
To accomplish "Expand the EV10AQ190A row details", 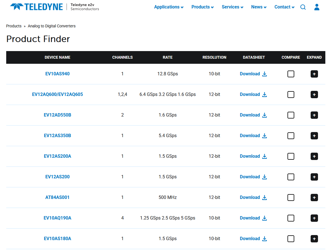I will [x=314, y=218].
